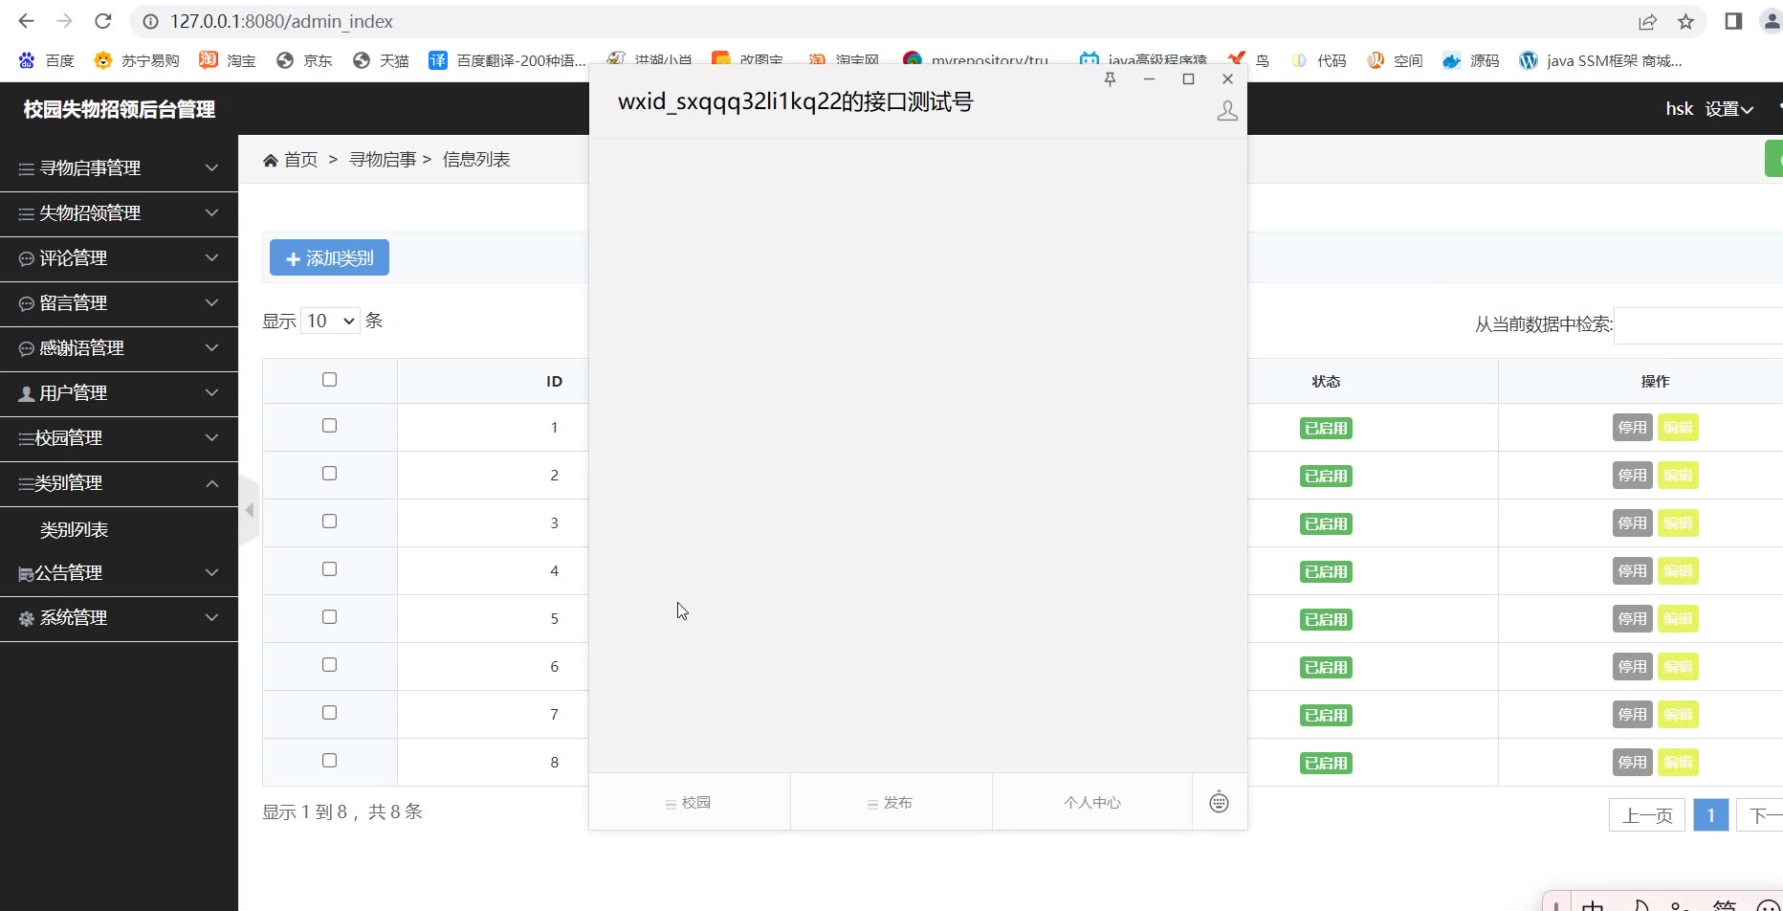1783x911 pixels.
Task: Sort table by ID column header
Action: (554, 381)
